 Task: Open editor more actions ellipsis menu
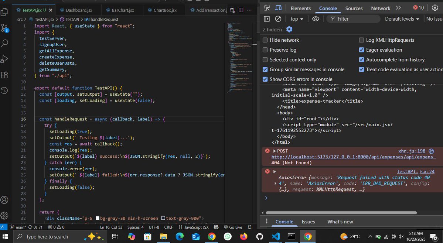pyautogui.click(x=249, y=10)
